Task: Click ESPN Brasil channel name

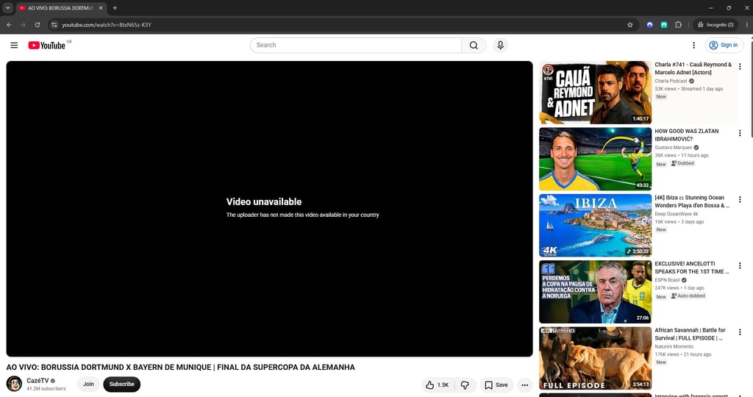Action: point(667,280)
